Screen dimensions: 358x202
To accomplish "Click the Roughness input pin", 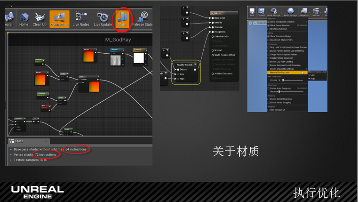I will 213,32.
